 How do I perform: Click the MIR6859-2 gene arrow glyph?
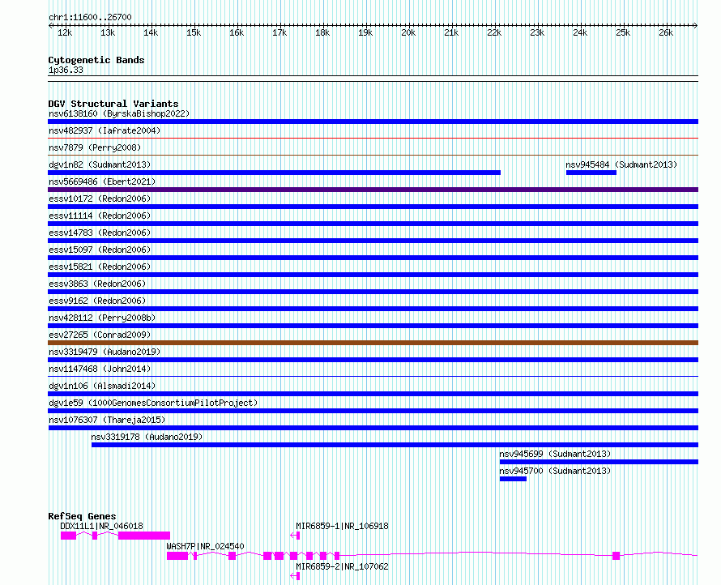295,576
